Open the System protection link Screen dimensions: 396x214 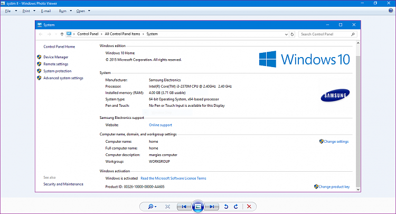tap(58, 71)
